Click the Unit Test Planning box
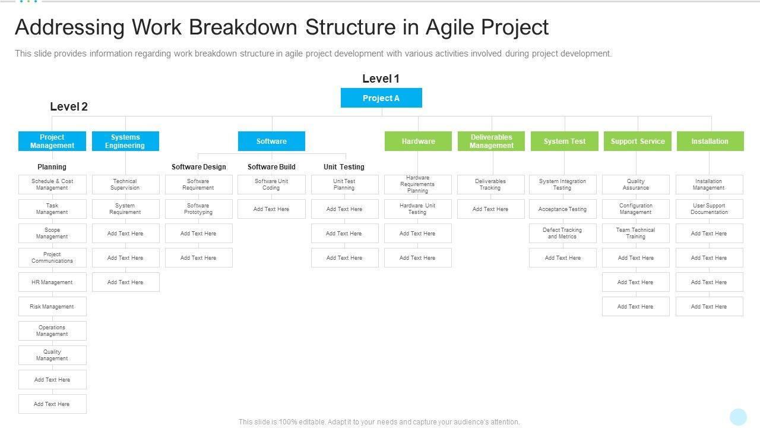This screenshot has width=760, height=428. [344, 185]
